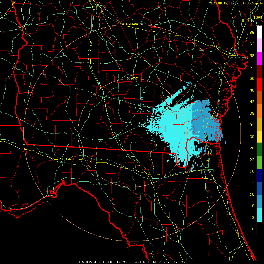This screenshot has height=264, width=264.
Task: Click the legend value 54
Action: pyautogui.click(x=252, y=67)
